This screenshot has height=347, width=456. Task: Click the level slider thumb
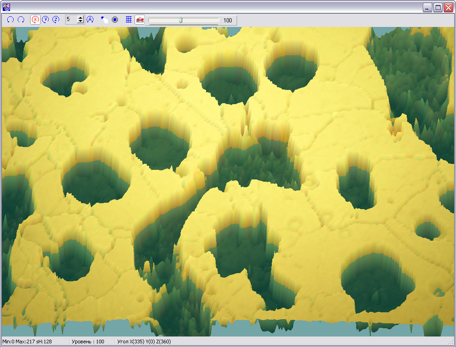coord(181,20)
